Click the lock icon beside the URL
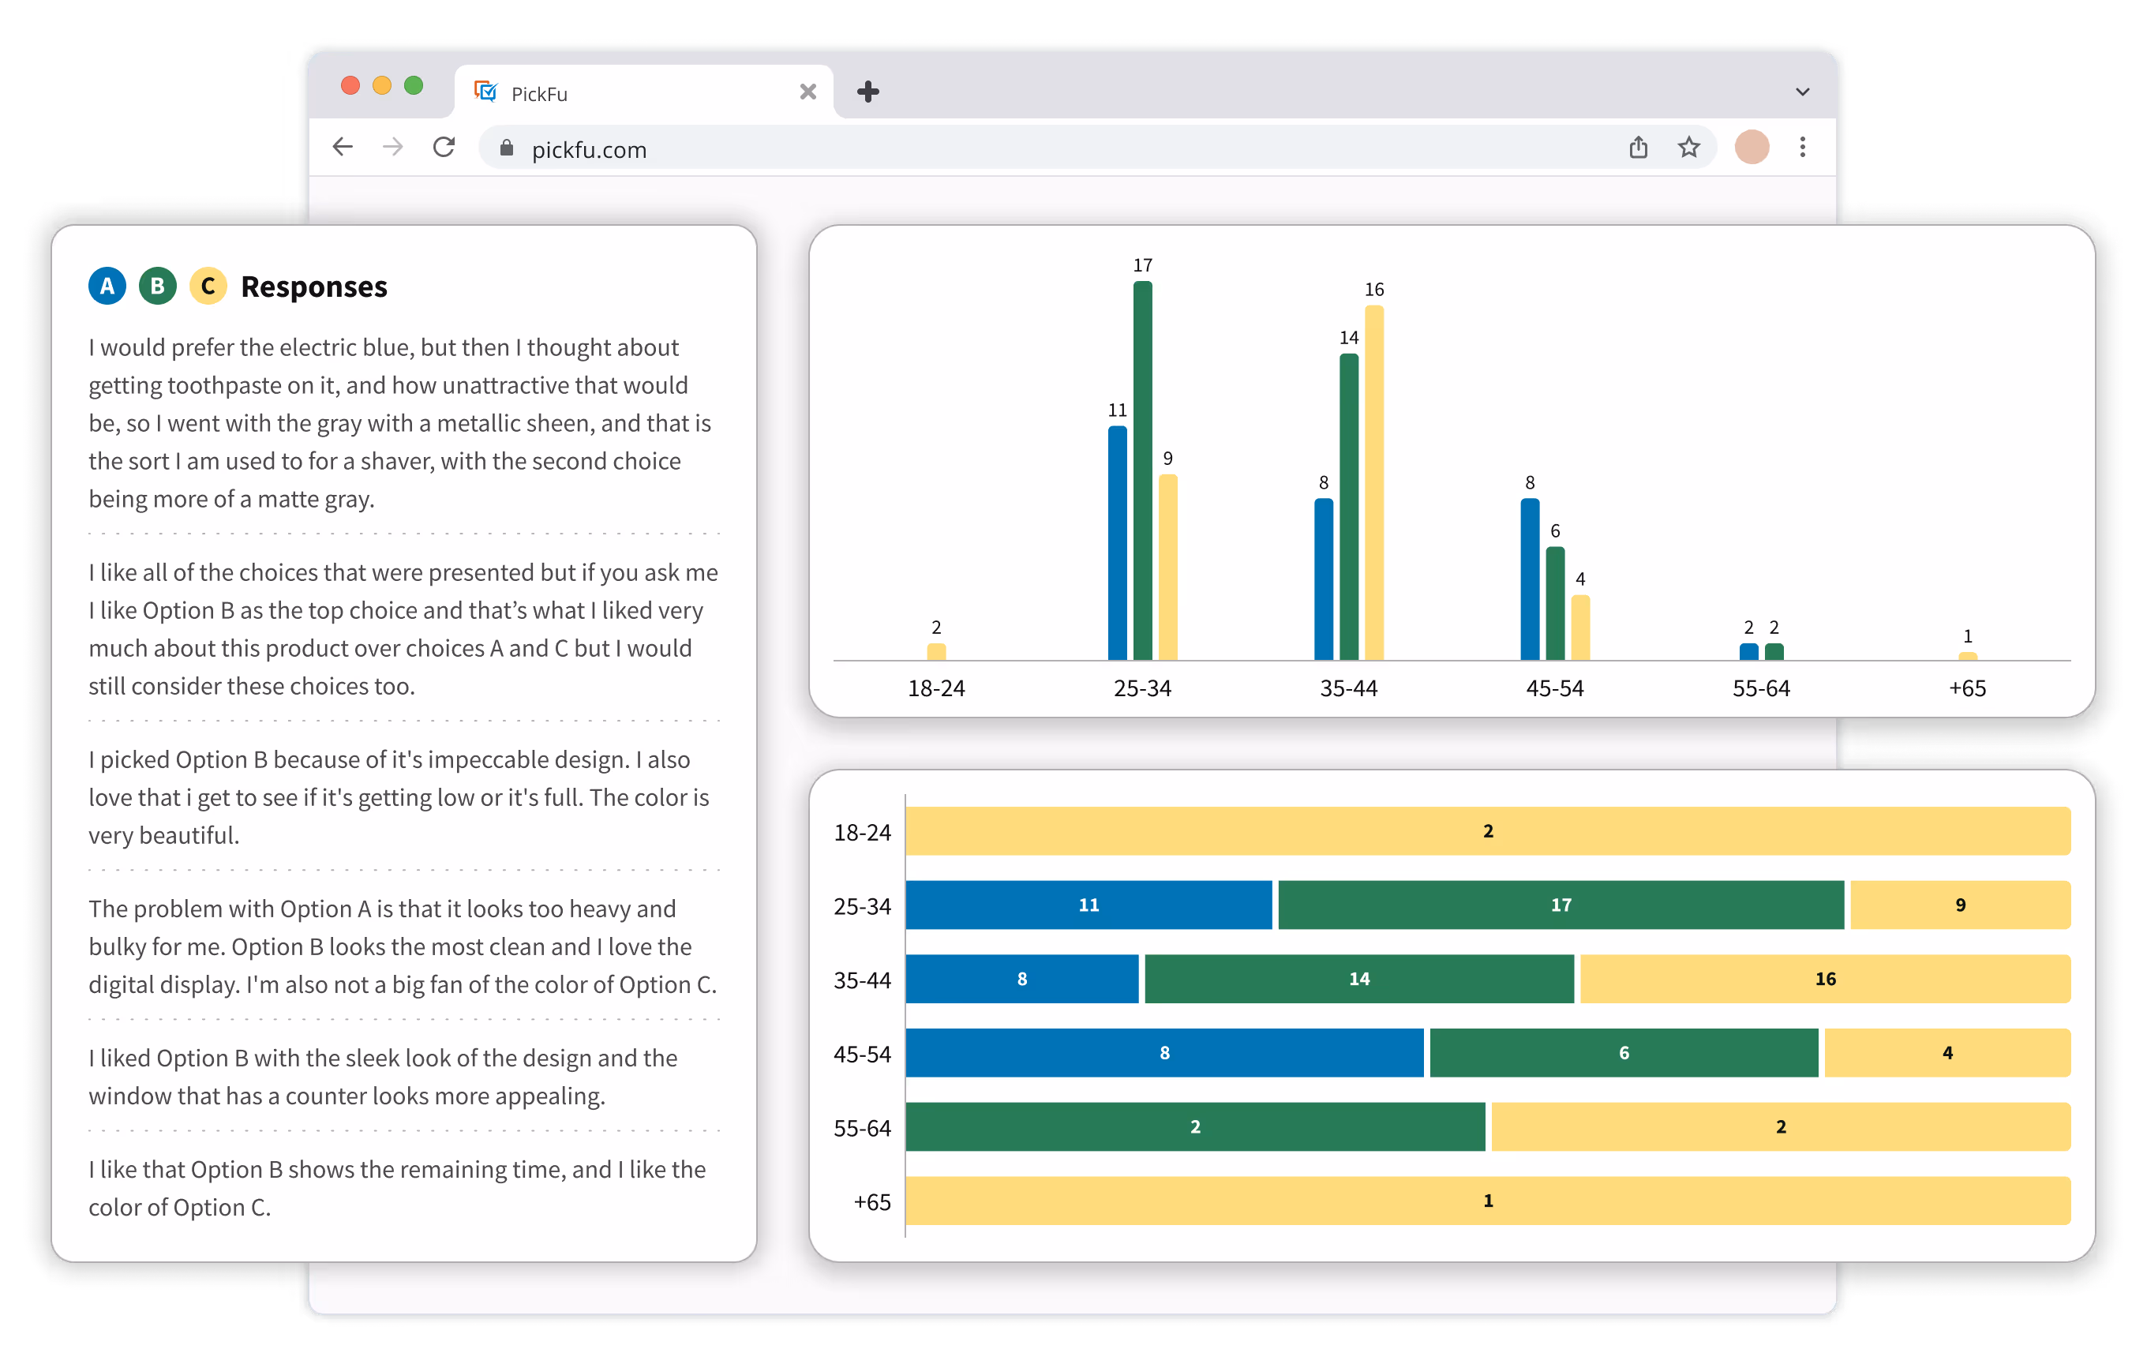The height and width of the screenshot is (1364, 2147). [507, 148]
